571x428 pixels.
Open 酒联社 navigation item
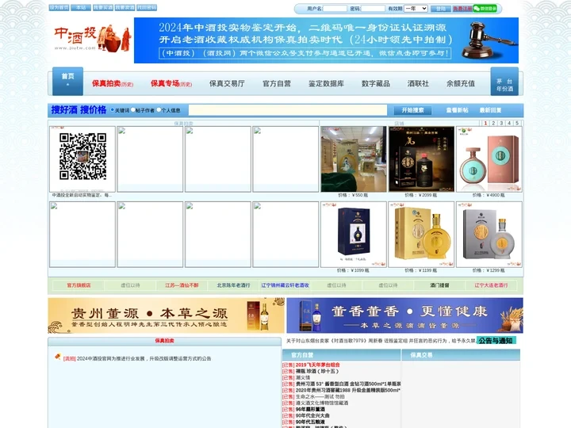pyautogui.click(x=418, y=84)
